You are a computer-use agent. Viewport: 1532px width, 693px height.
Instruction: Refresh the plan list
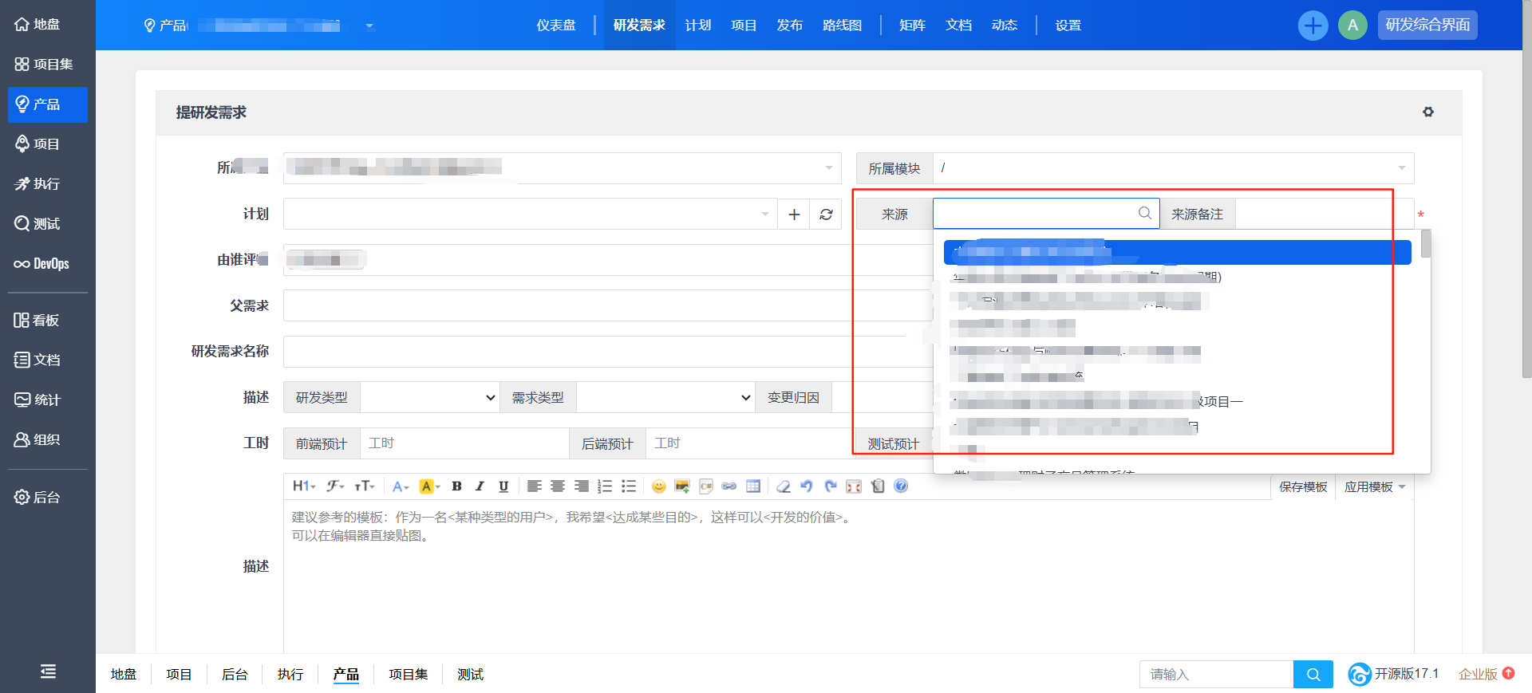(826, 215)
